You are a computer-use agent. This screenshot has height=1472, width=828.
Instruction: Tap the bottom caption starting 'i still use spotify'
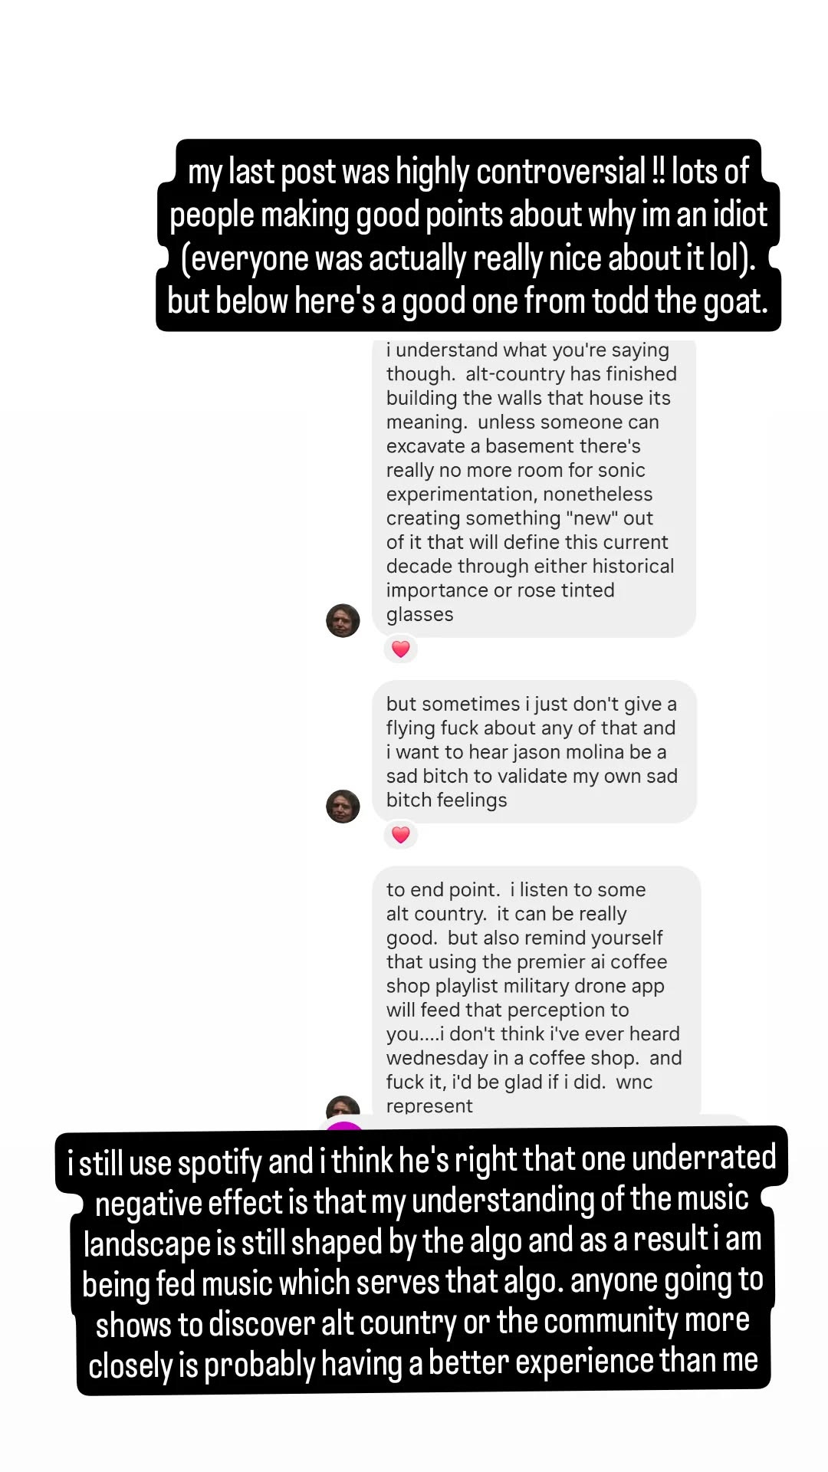(421, 1260)
